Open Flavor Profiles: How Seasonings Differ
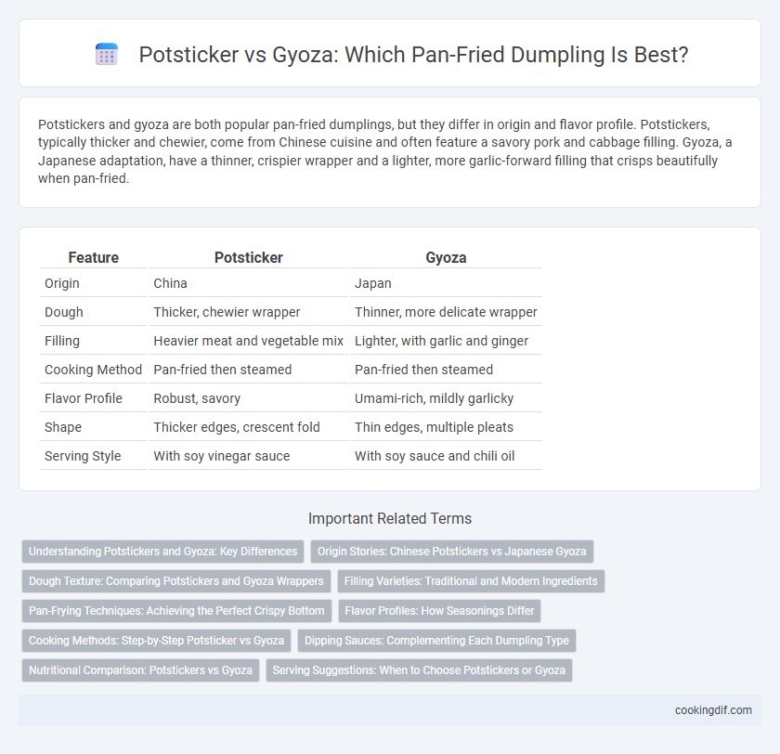This screenshot has height=754, width=780. click(x=439, y=611)
